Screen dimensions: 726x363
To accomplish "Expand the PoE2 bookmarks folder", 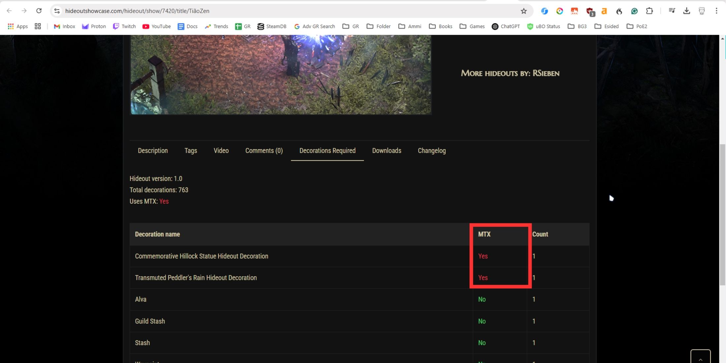I will [x=637, y=26].
